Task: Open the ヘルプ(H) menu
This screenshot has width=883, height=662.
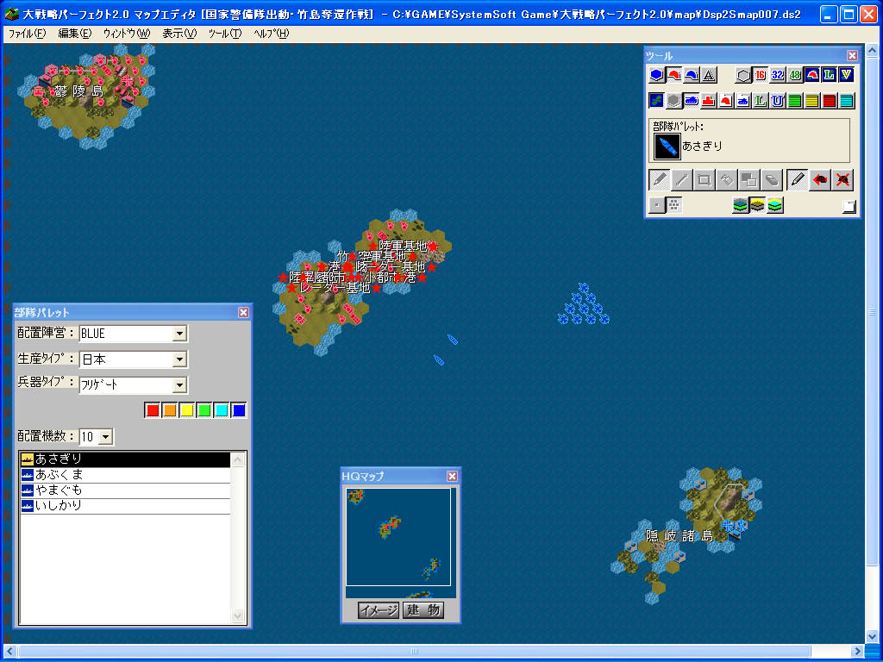Action: click(x=272, y=34)
